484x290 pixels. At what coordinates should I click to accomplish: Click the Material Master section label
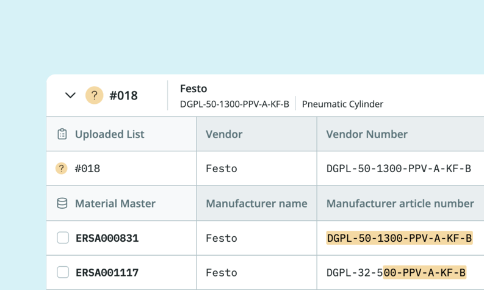pyautogui.click(x=115, y=203)
